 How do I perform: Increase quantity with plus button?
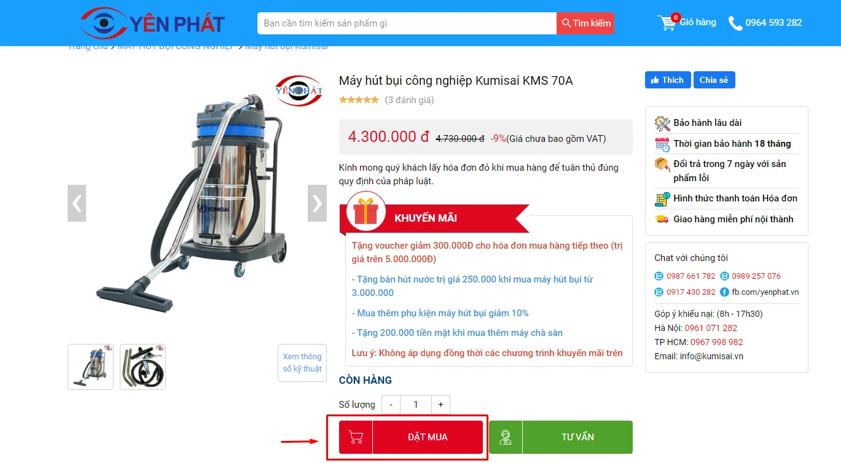pyautogui.click(x=440, y=405)
